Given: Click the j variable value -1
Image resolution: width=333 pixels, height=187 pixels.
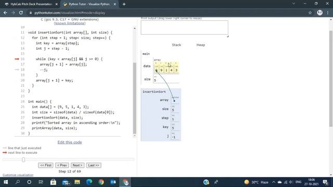Looking at the screenshot, I should pyautogui.click(x=174, y=137).
